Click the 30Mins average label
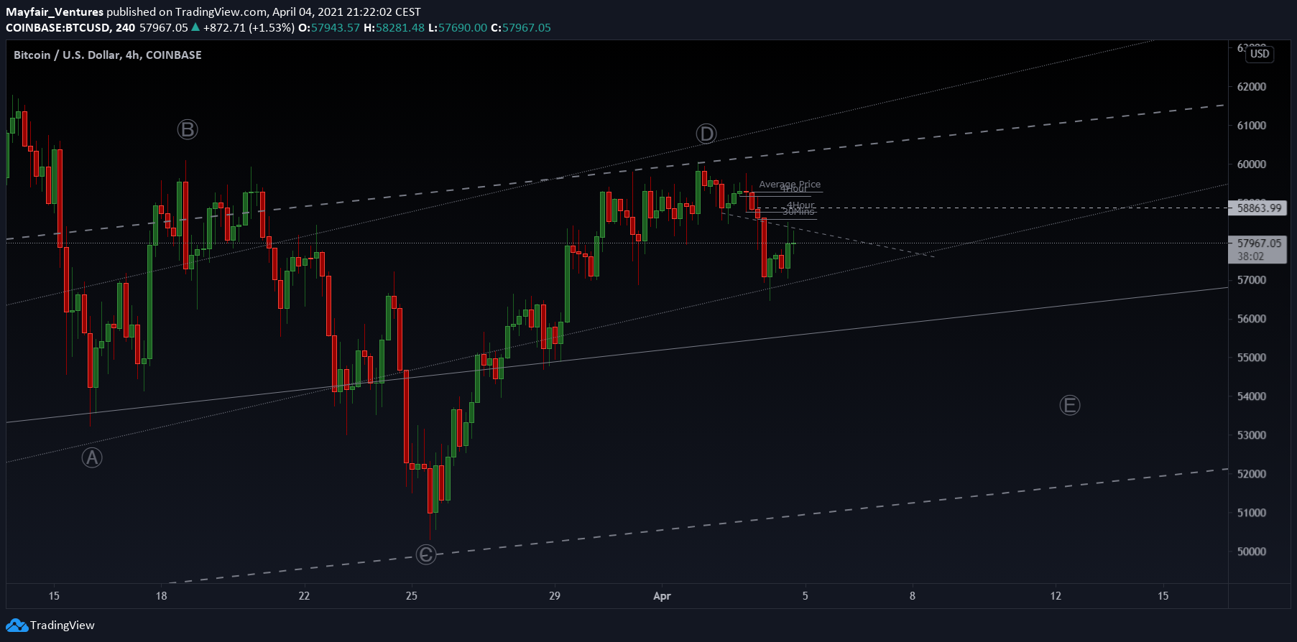This screenshot has width=1297, height=642. [x=798, y=212]
